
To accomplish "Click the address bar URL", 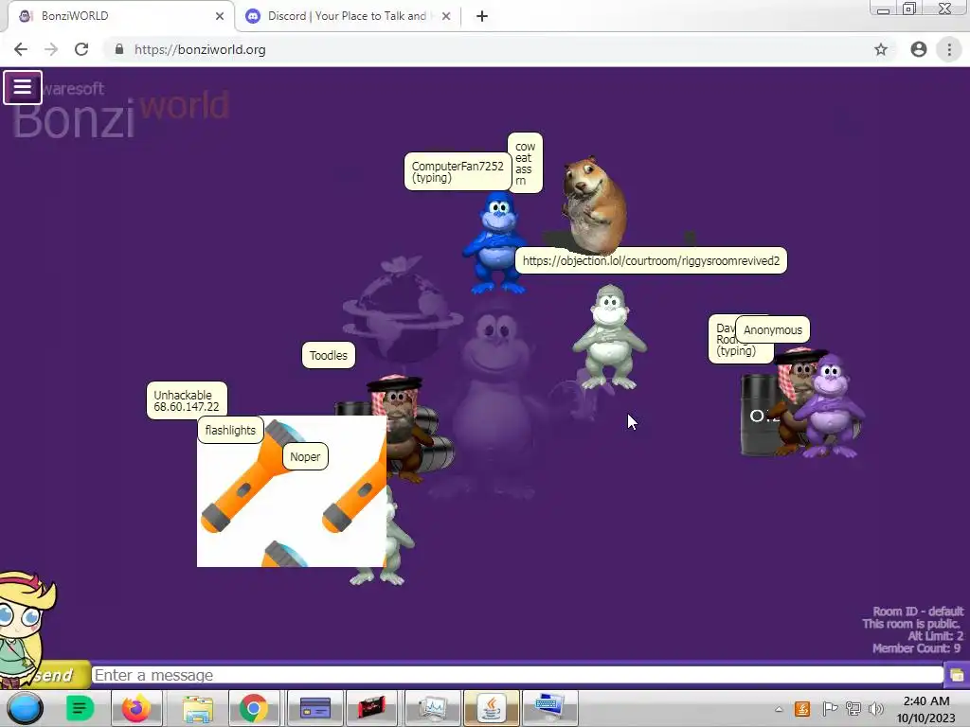I will (x=200, y=49).
